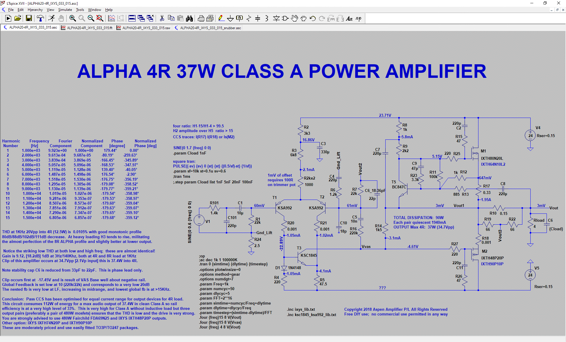Select the Label Net tool
Screen dimensions: 566x342
click(239, 19)
